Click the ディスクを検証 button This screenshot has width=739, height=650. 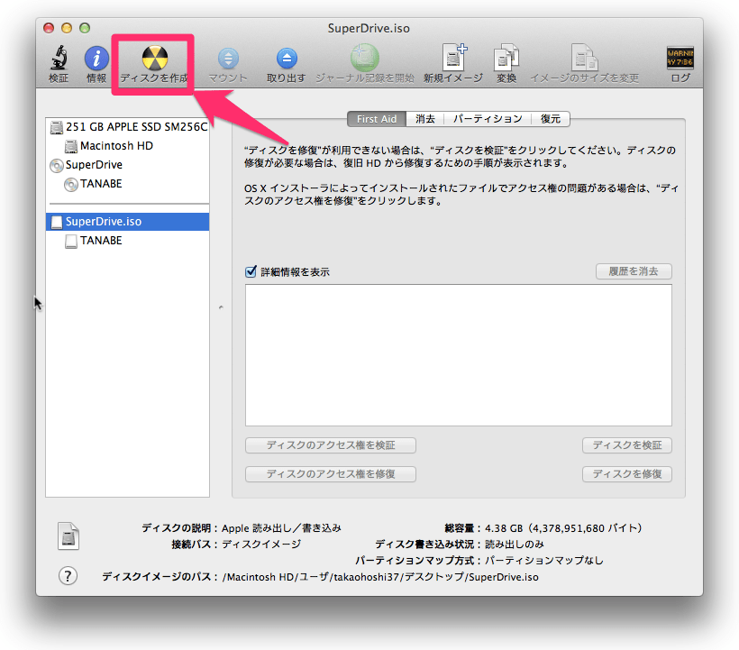click(627, 445)
